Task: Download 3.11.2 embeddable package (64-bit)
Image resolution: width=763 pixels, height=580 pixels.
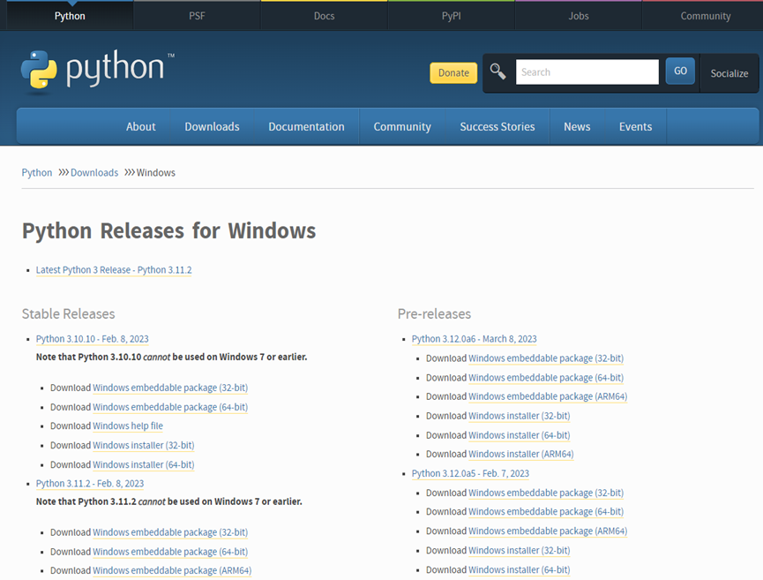Action: (170, 552)
